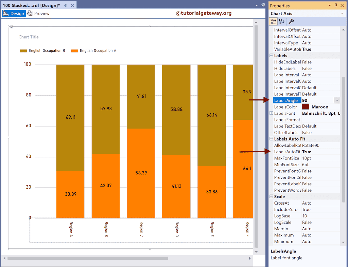Click the Categorized view icon in Properties
The width and height of the screenshot is (348, 267).
tap(273, 21)
